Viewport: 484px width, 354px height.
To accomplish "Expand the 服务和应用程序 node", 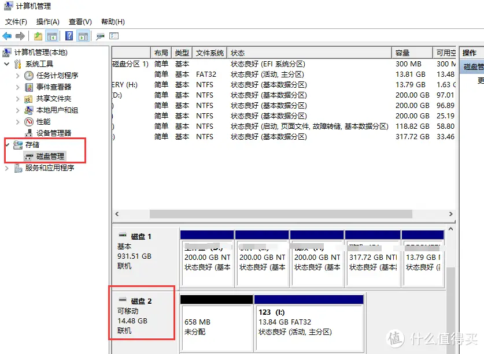I will click(x=6, y=169).
